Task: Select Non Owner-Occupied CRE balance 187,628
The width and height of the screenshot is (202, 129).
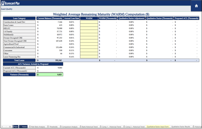Action: (x=59, y=41)
